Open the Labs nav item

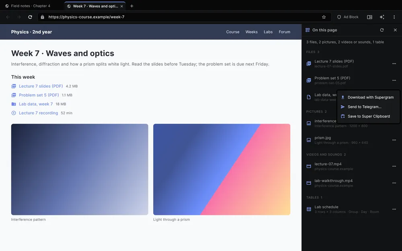tap(268, 32)
